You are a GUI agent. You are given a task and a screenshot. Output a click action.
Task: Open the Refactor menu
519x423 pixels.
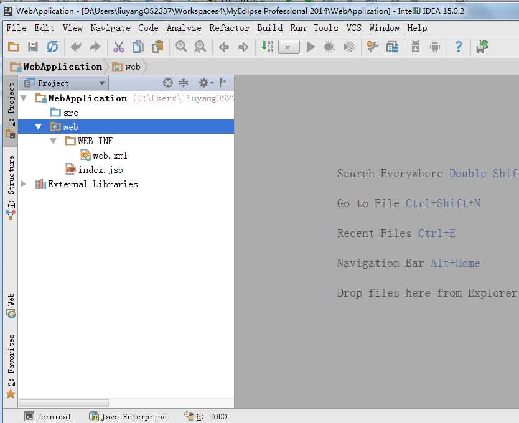229,28
